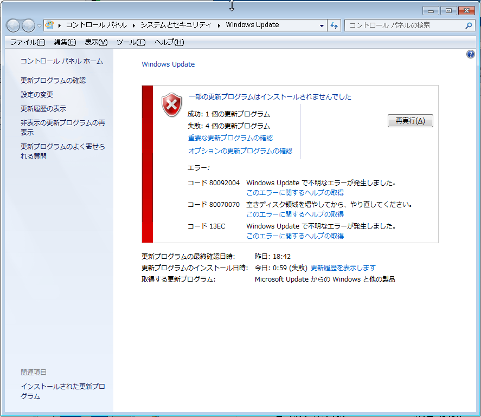Screen dimensions: 481x417
Task: Expand the address bar history dropdown
Action: 322,25
